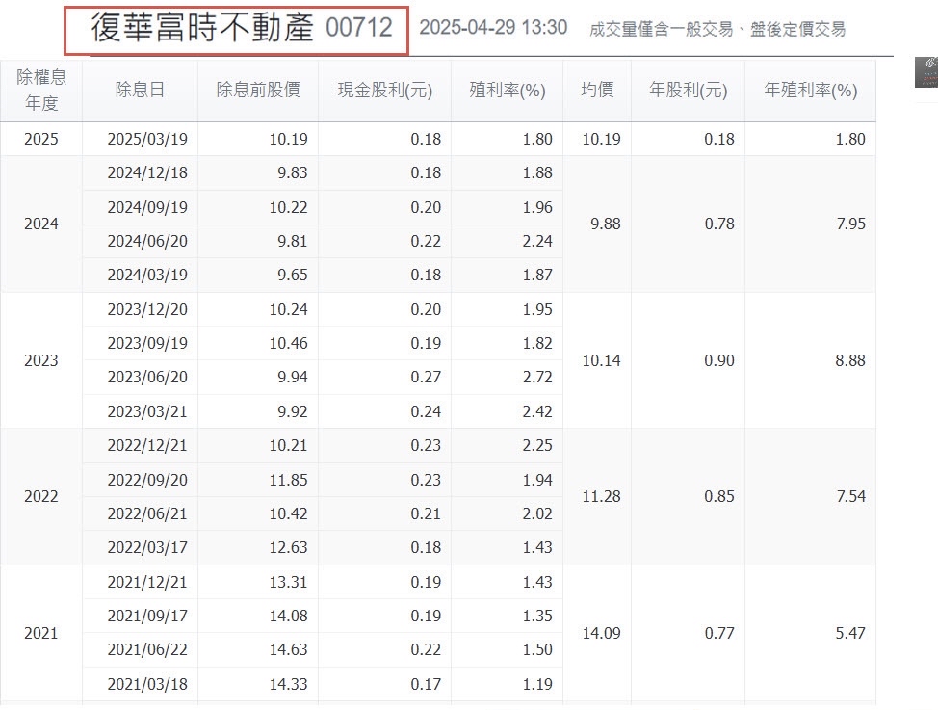Click ex-dividend date 2022/12/21
The image size is (938, 710).
(x=147, y=445)
